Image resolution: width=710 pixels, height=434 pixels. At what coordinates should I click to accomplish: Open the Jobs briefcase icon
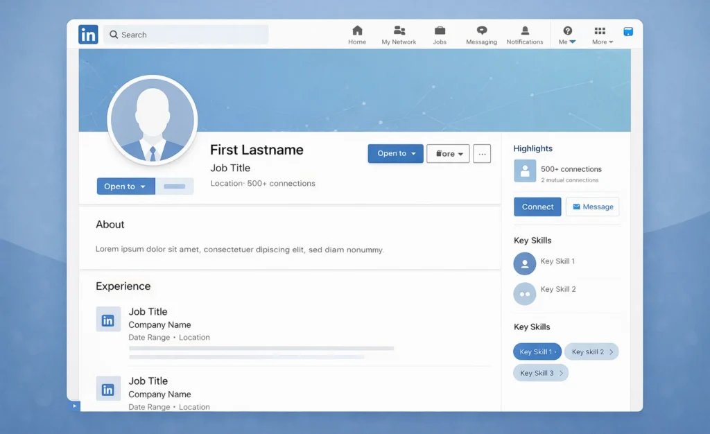coord(440,31)
